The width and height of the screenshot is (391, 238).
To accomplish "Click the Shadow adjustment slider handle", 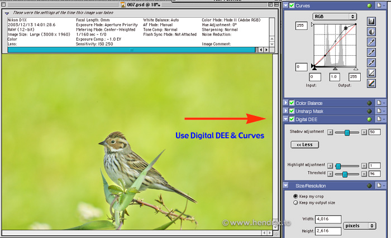I will click(x=347, y=133).
